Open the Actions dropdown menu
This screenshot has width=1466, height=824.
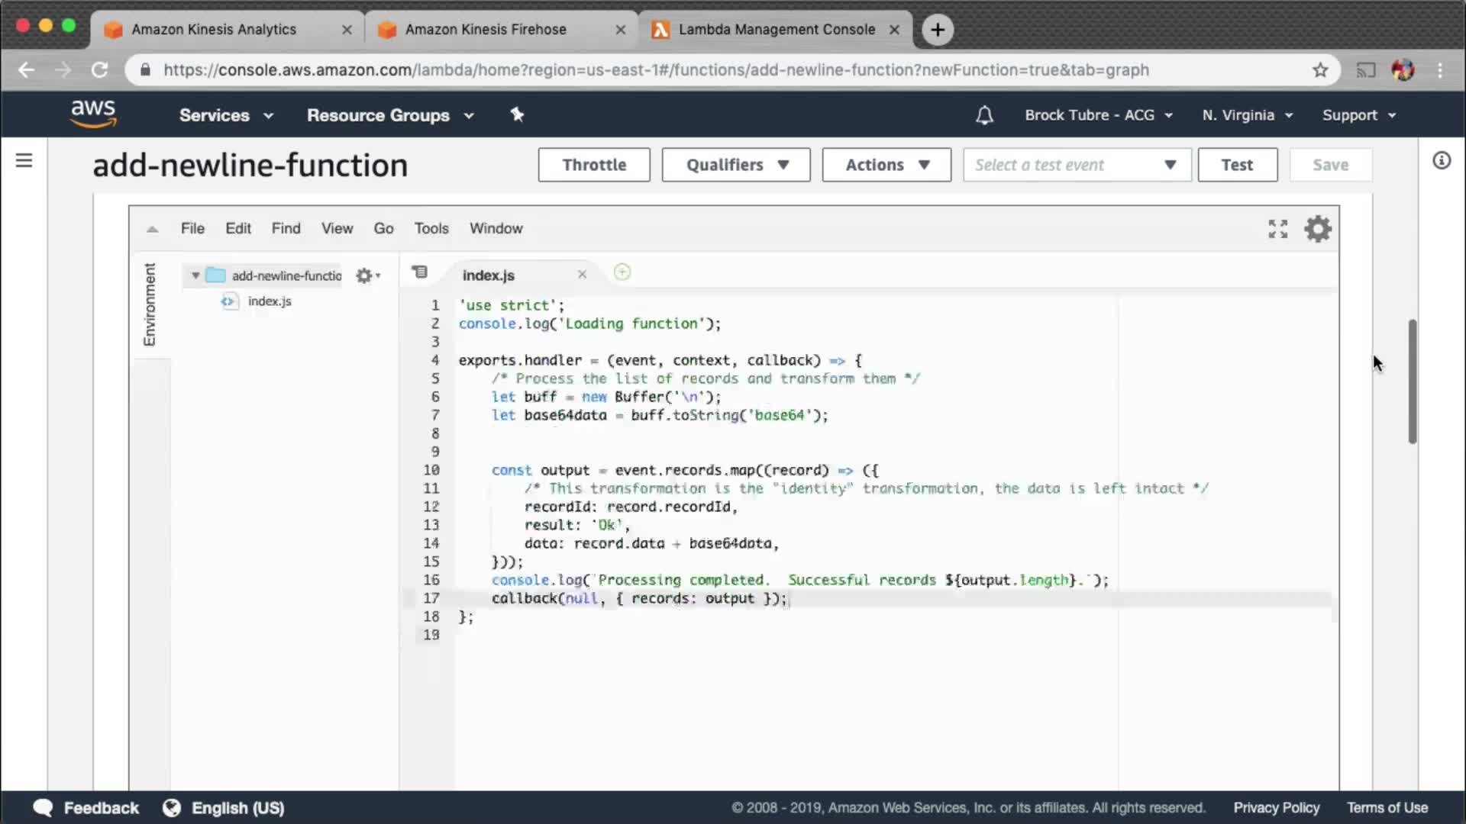click(886, 165)
